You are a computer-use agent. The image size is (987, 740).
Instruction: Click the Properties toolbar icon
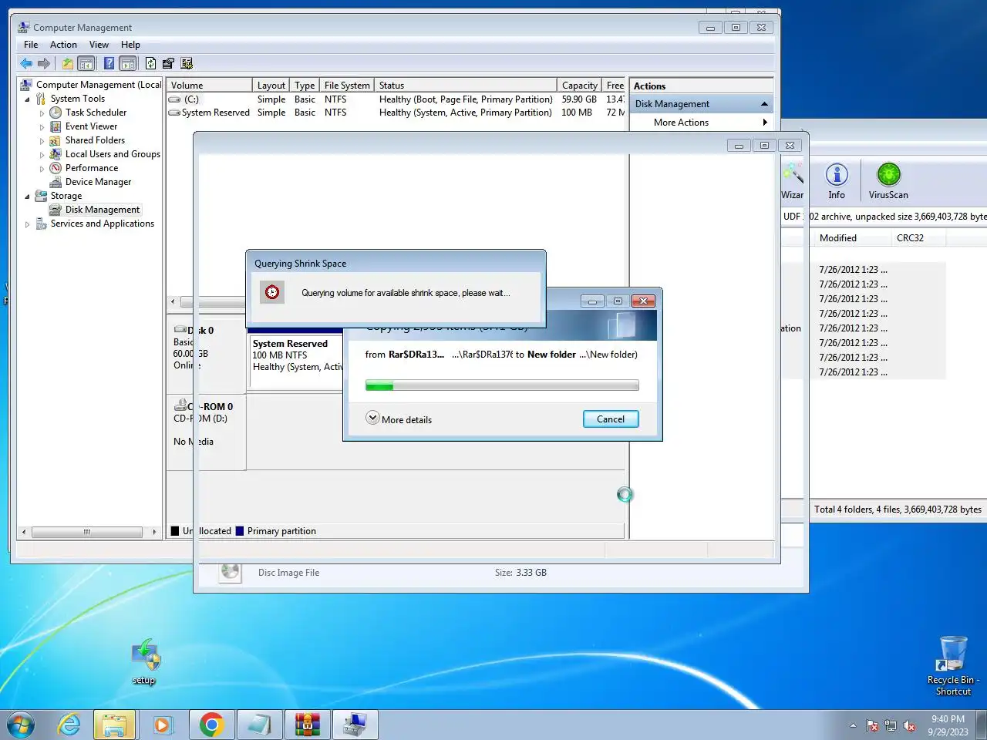168,63
